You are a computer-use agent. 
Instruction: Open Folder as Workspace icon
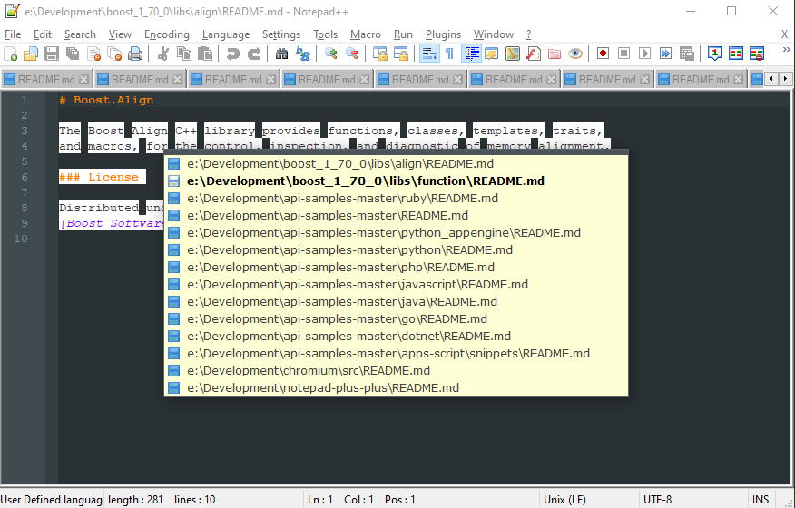(x=555, y=54)
